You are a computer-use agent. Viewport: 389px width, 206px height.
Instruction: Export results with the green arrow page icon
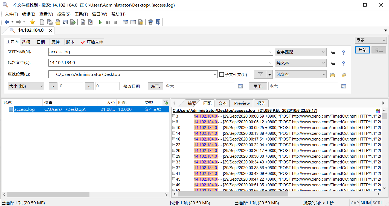point(73,22)
